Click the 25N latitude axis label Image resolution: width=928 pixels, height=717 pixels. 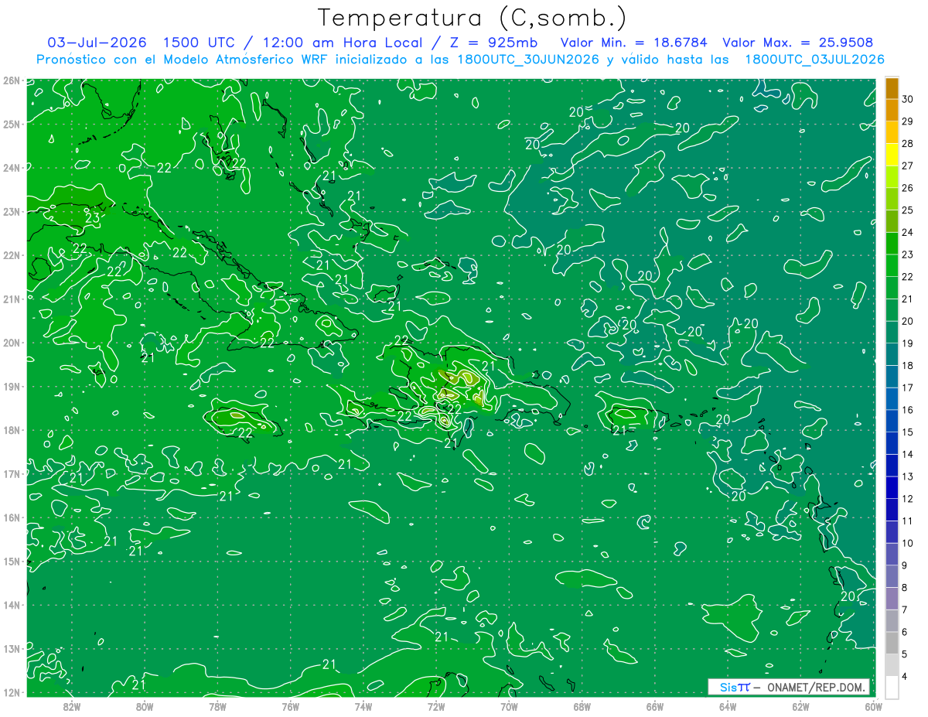11,124
